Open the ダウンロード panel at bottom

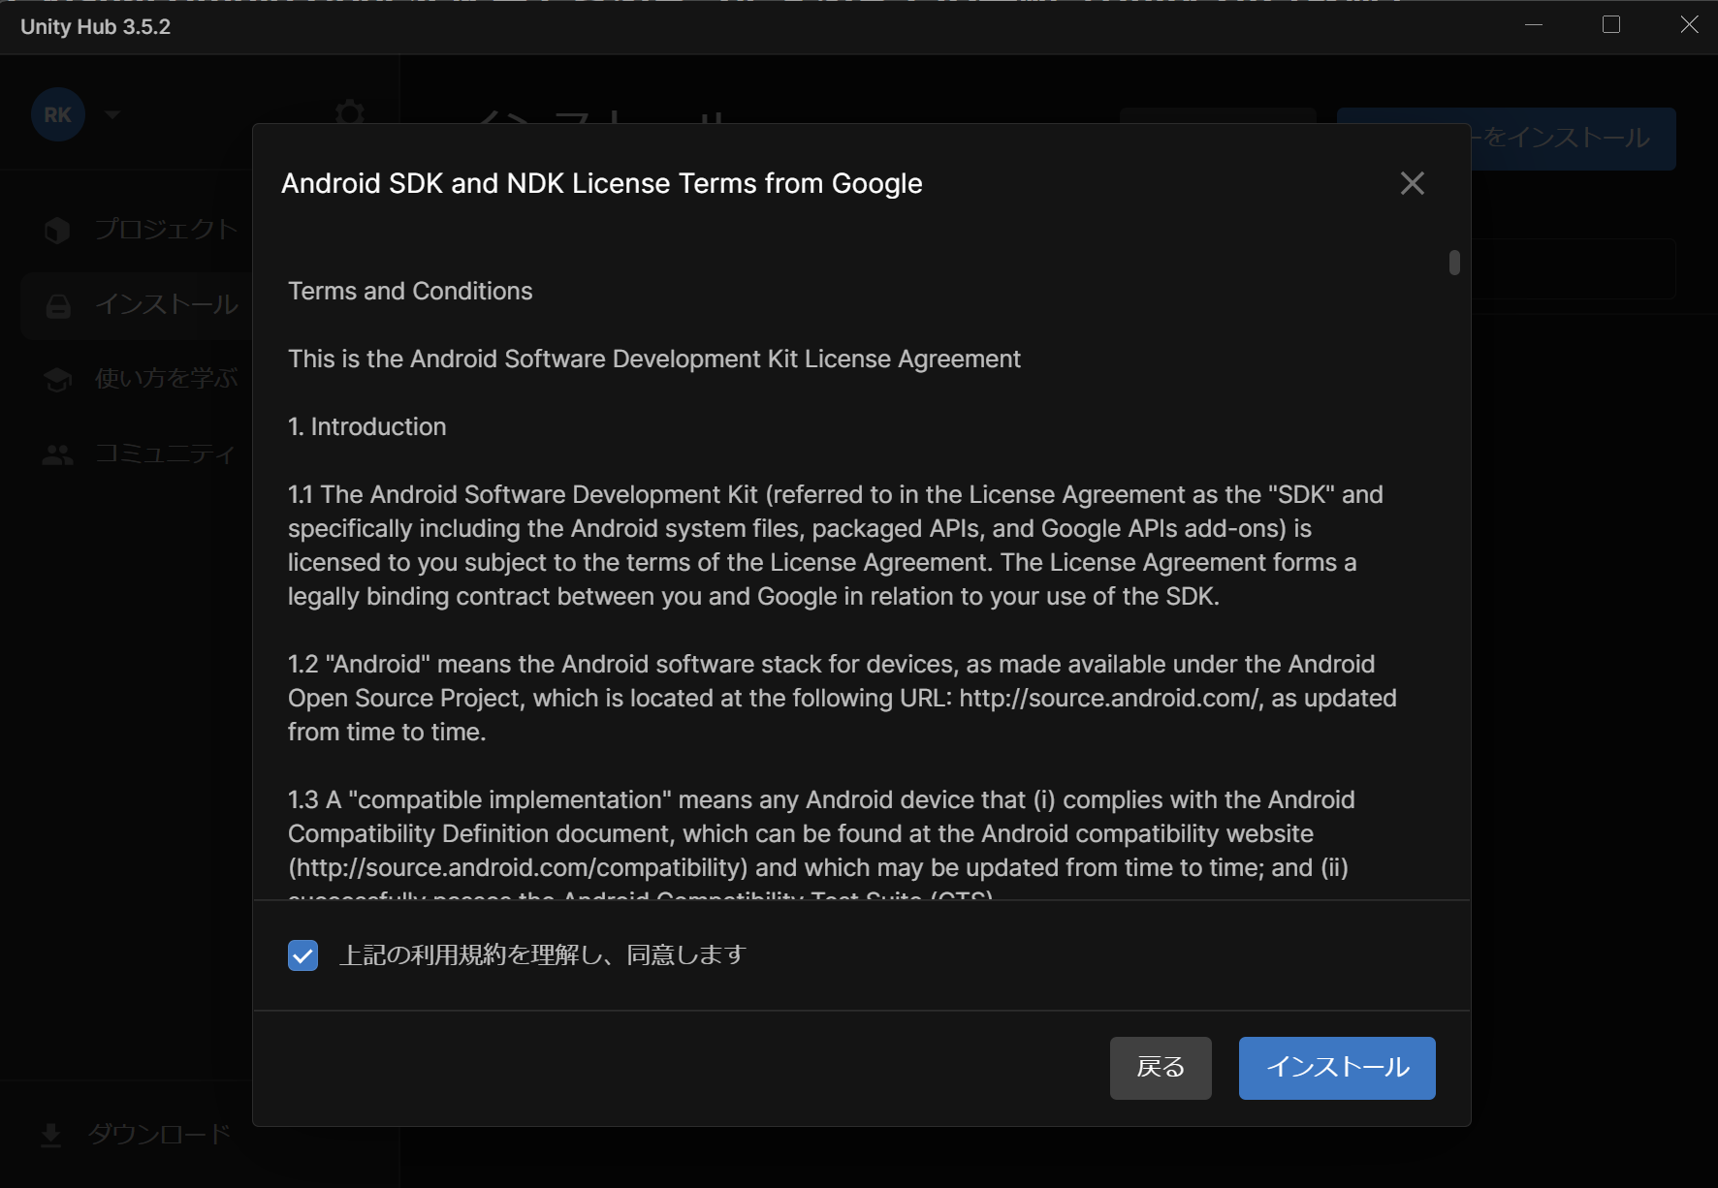click(136, 1135)
